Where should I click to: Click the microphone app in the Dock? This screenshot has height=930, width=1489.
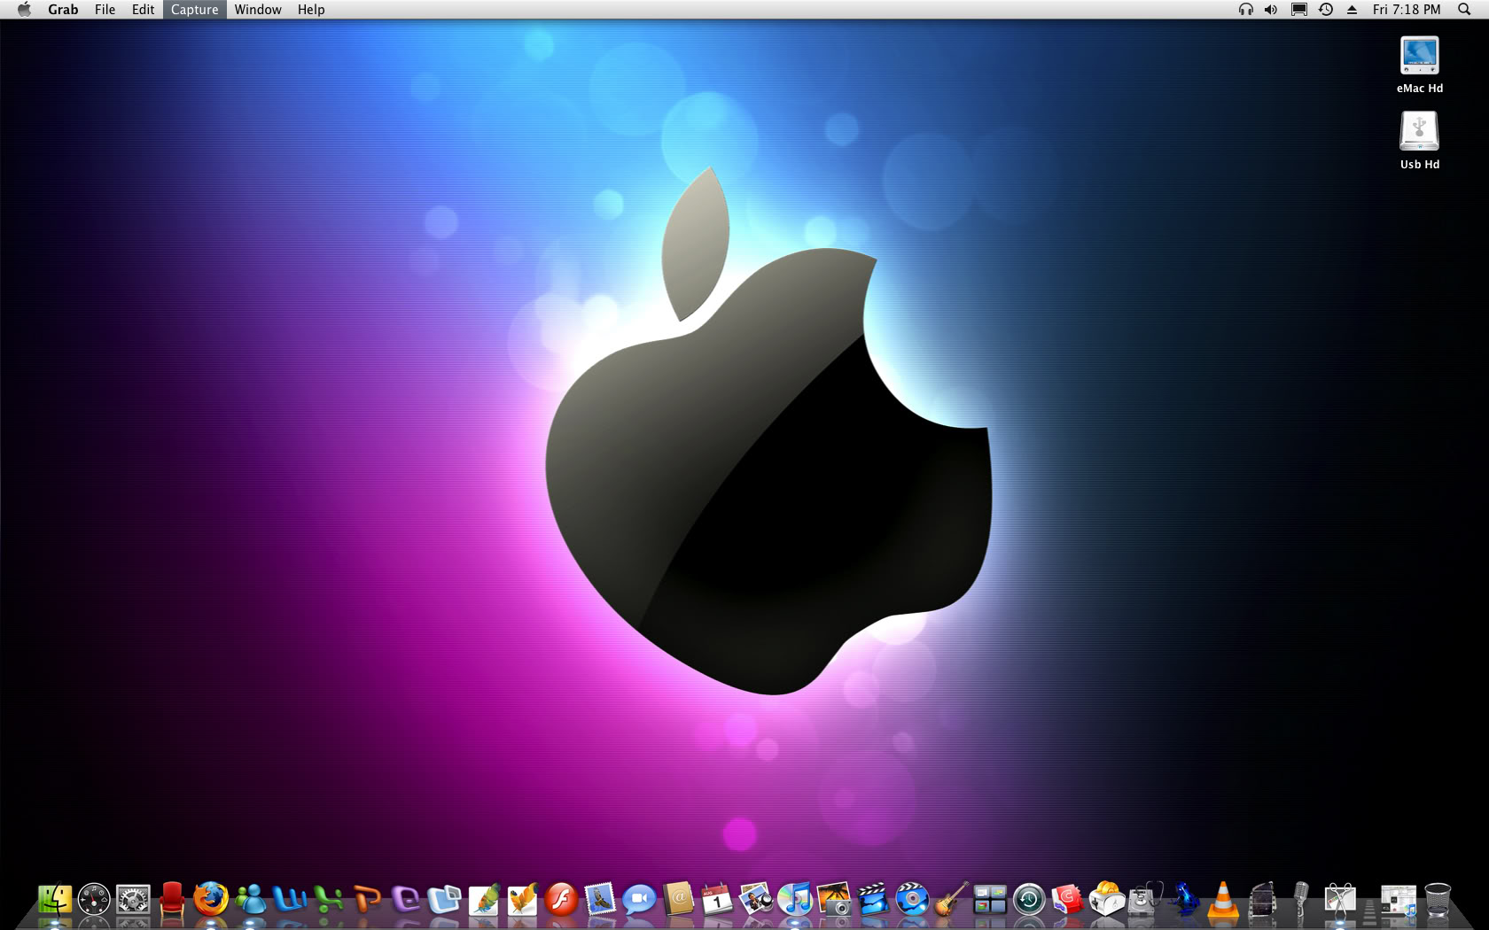pos(1301,900)
